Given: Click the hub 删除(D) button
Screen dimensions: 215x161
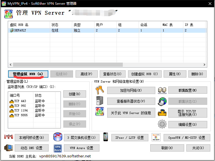Looking at the screenshot, I should [197, 74].
